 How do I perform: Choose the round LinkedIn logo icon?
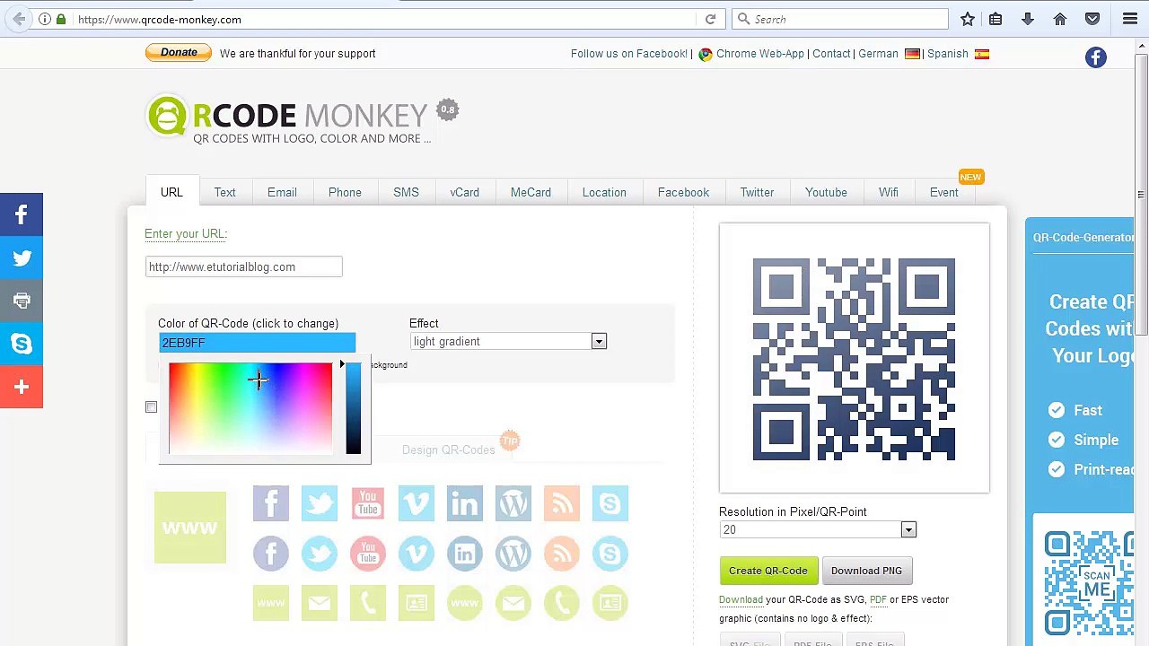click(x=464, y=554)
